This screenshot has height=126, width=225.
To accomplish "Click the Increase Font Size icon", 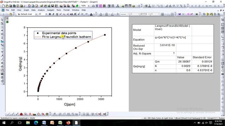I will coord(75,14).
